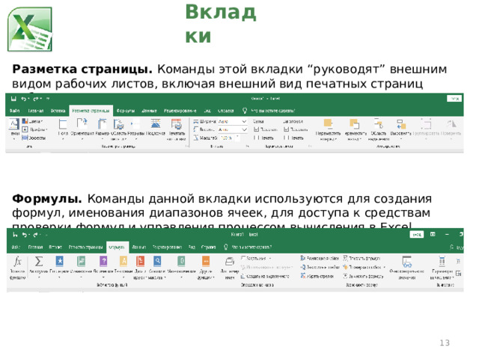Click Evaluate Formula (Вычислить формулу) button
The image size is (479, 359).
pos(363,276)
